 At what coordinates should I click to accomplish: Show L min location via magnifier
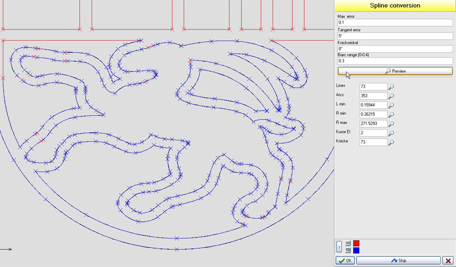click(x=391, y=105)
